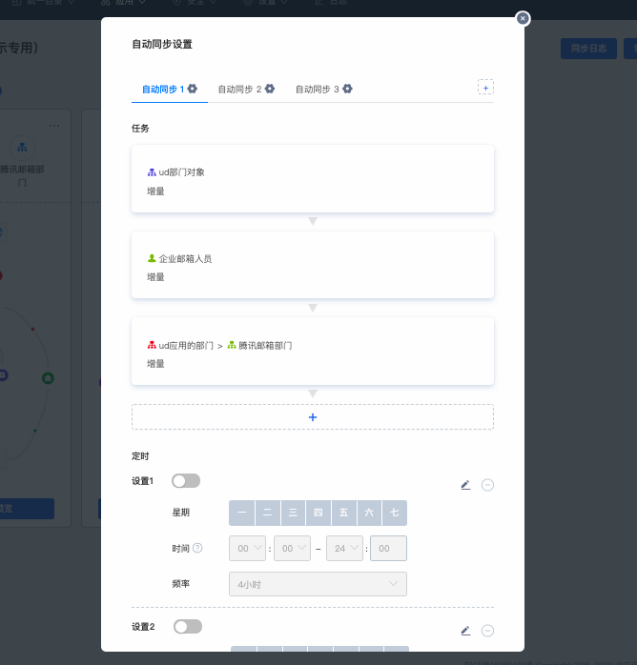The image size is (637, 665).
Task: Toggle weekday 七 in 设置1
Action: point(394,513)
